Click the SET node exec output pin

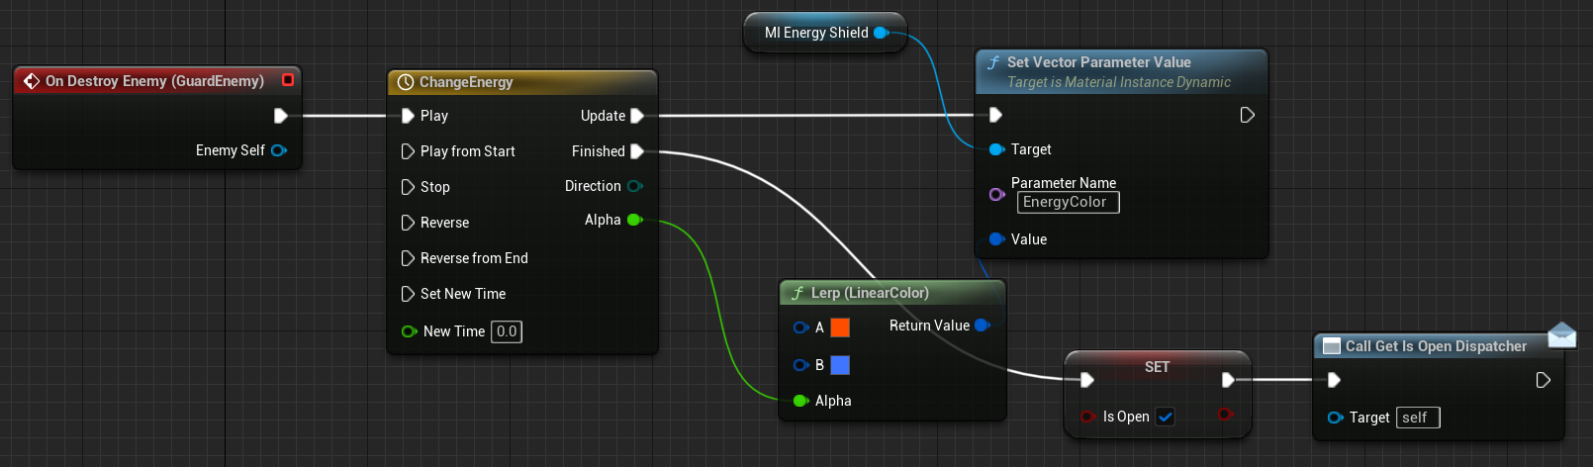pyautogui.click(x=1227, y=380)
